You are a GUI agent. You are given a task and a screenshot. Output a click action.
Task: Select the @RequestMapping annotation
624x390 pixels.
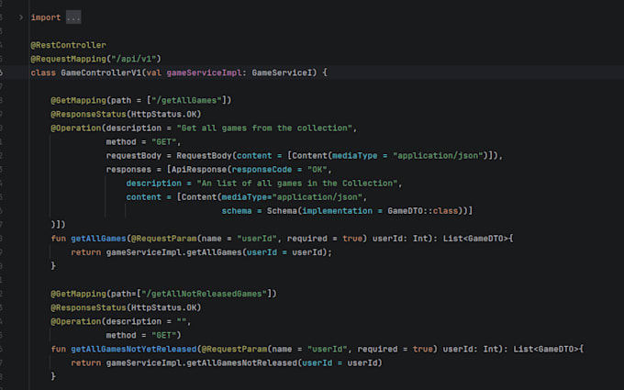coord(69,59)
